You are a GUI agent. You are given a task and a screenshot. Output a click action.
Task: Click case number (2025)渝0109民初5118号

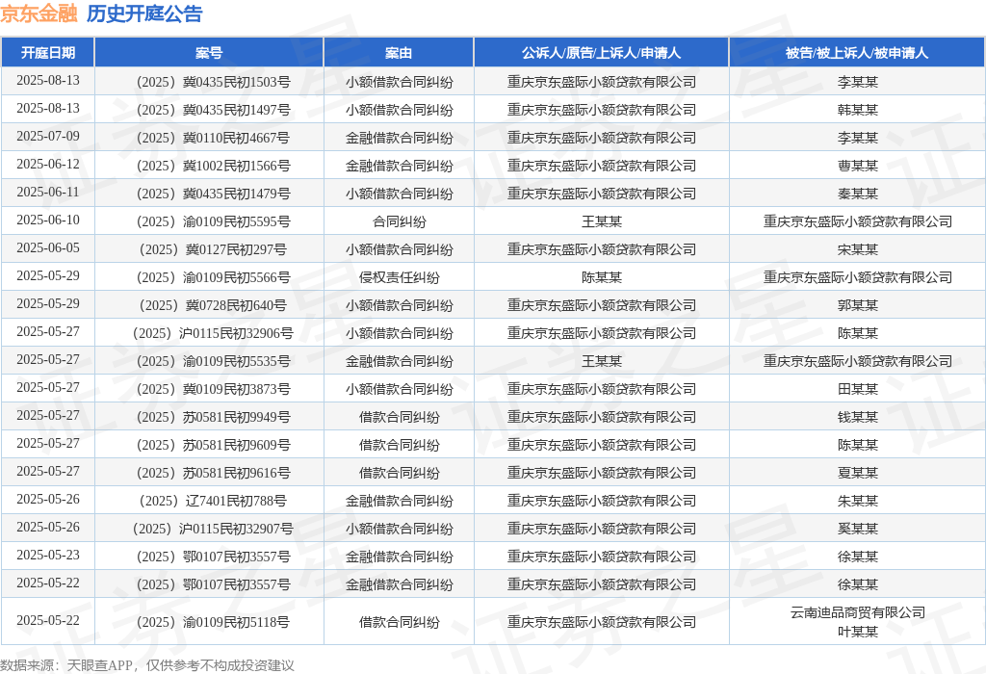pos(213,622)
